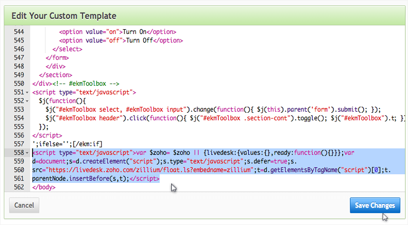Click '$zoho' variable on line 558
This screenshot has width=408, height=225.
[x=158, y=153]
